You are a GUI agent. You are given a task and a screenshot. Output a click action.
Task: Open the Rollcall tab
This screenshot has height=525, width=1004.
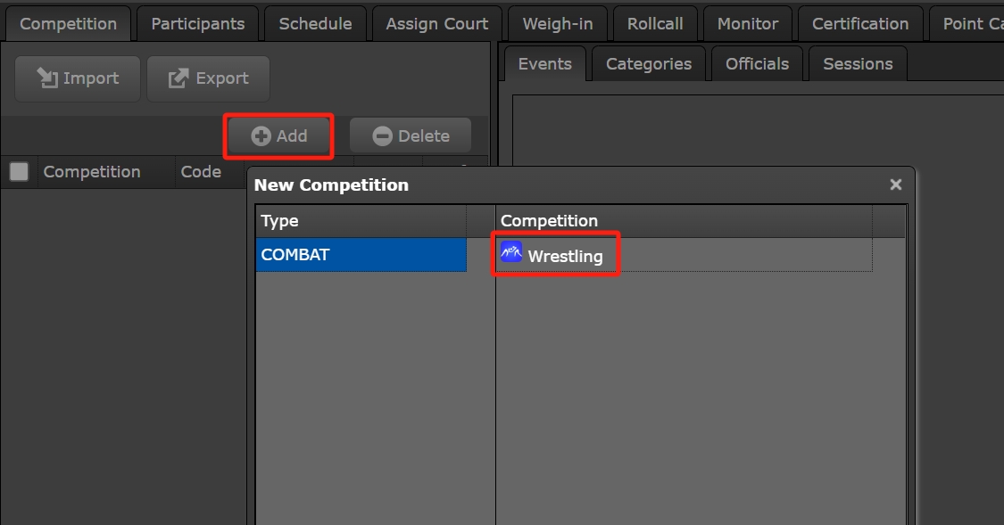click(655, 24)
